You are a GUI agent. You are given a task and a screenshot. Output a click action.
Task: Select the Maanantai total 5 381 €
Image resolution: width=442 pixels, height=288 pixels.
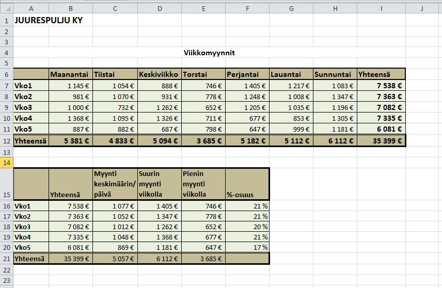point(70,140)
